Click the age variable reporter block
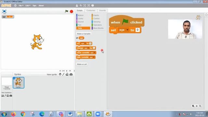The height and width of the screenshot is (117, 208). click(x=81, y=38)
